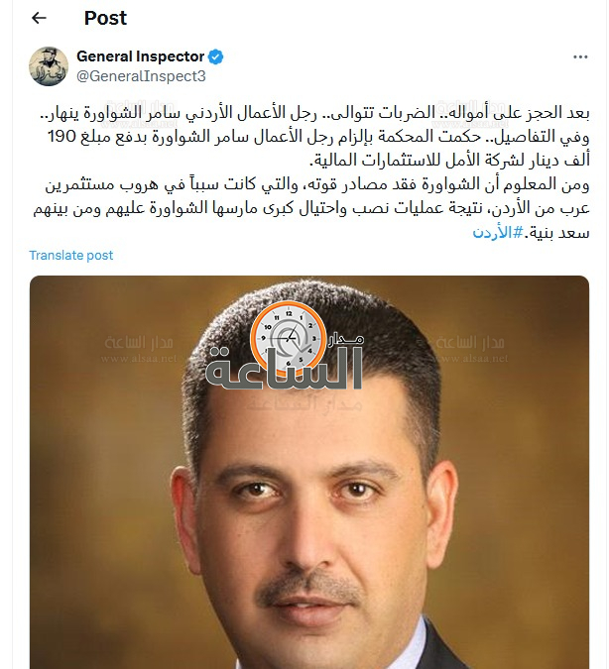Click the Post header title
Viewport: 609px width, 669px height.
[x=105, y=18]
